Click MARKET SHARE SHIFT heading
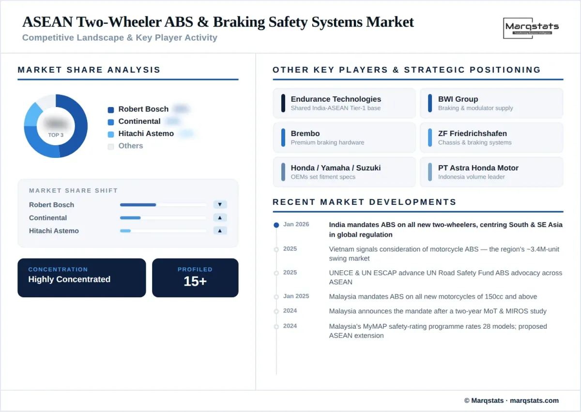This screenshot has height=412, width=581. [x=74, y=191]
